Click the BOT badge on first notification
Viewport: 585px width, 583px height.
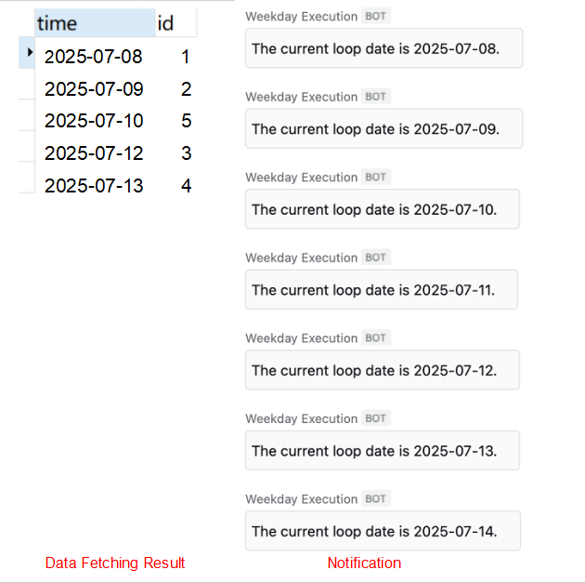coord(375,17)
